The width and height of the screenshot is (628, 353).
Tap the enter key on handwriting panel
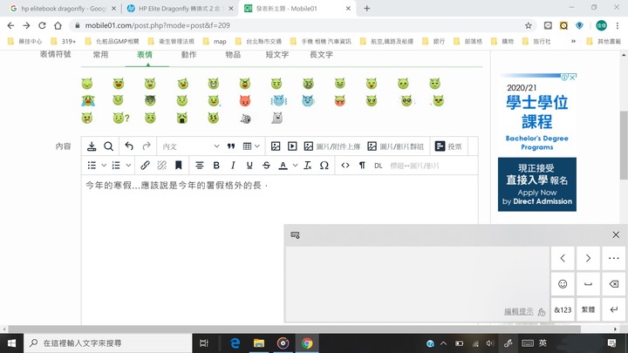coord(613,309)
